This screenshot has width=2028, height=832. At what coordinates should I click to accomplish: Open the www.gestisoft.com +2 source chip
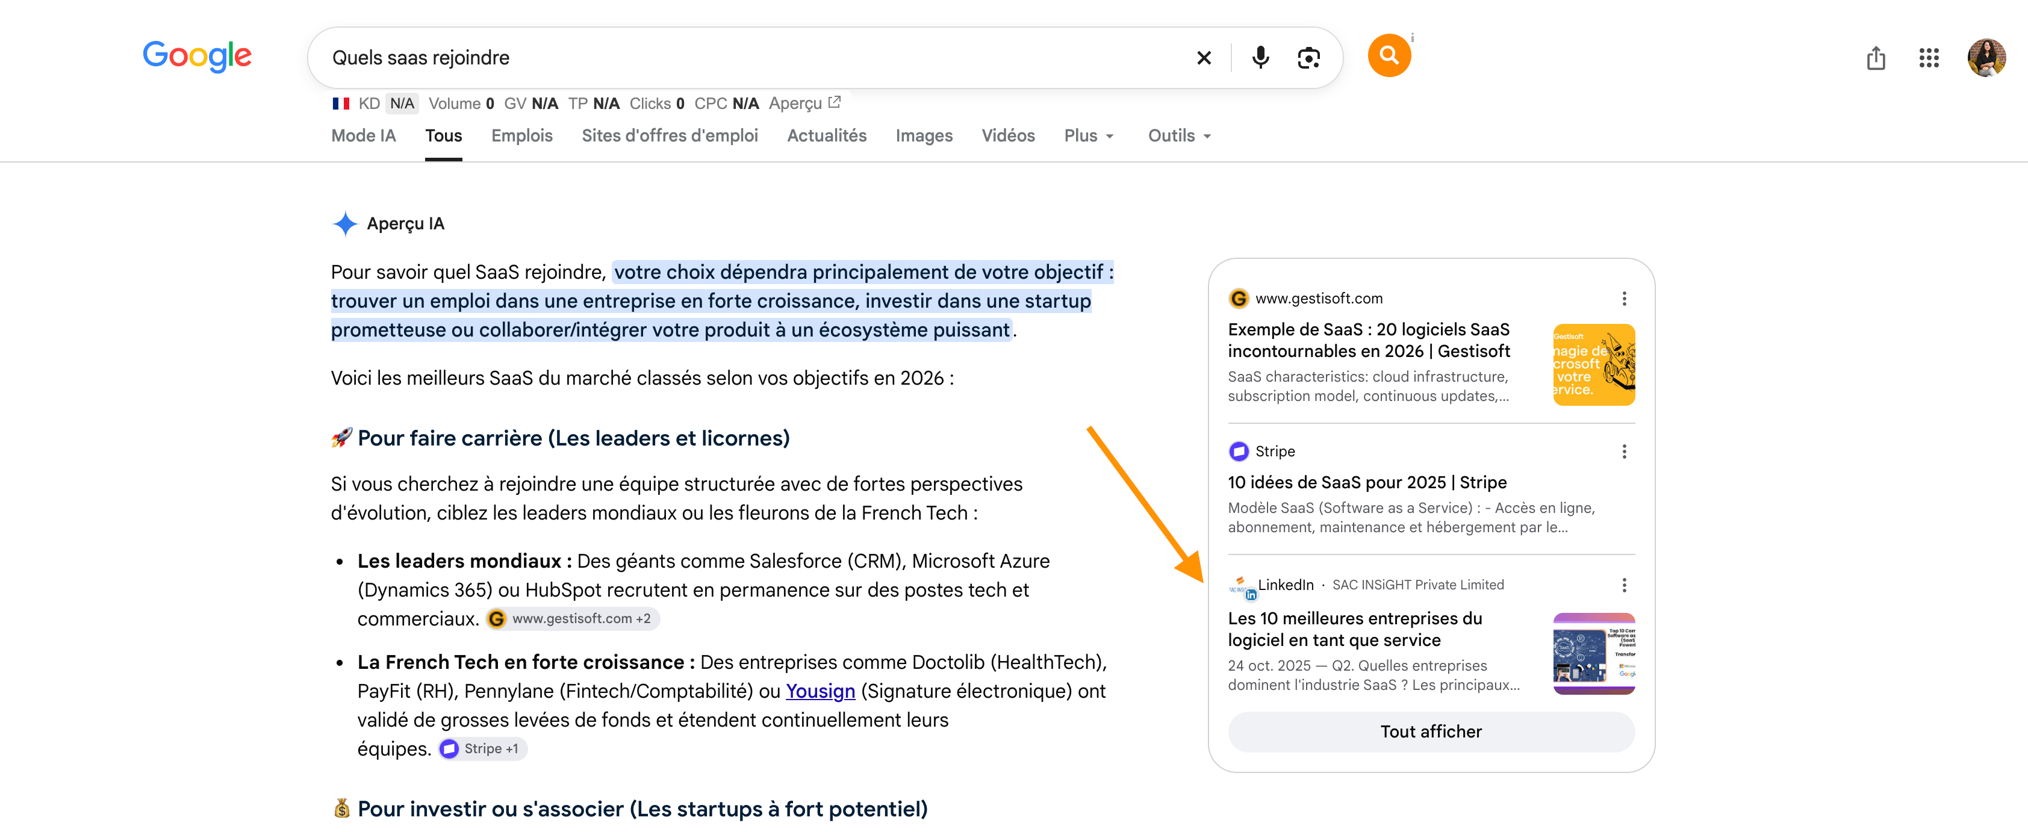point(573,619)
